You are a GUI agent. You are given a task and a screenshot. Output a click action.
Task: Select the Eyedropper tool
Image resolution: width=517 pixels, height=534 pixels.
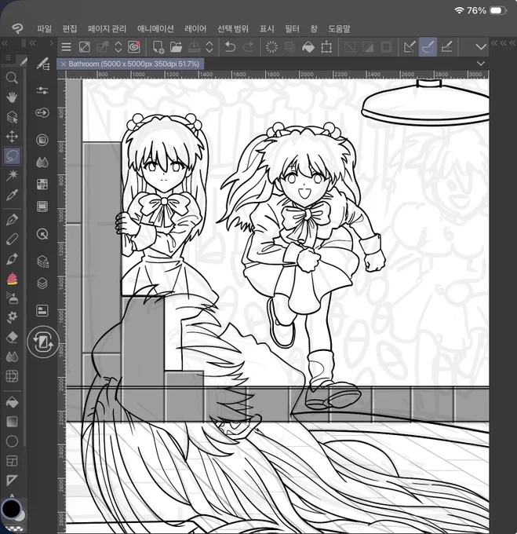(x=12, y=195)
